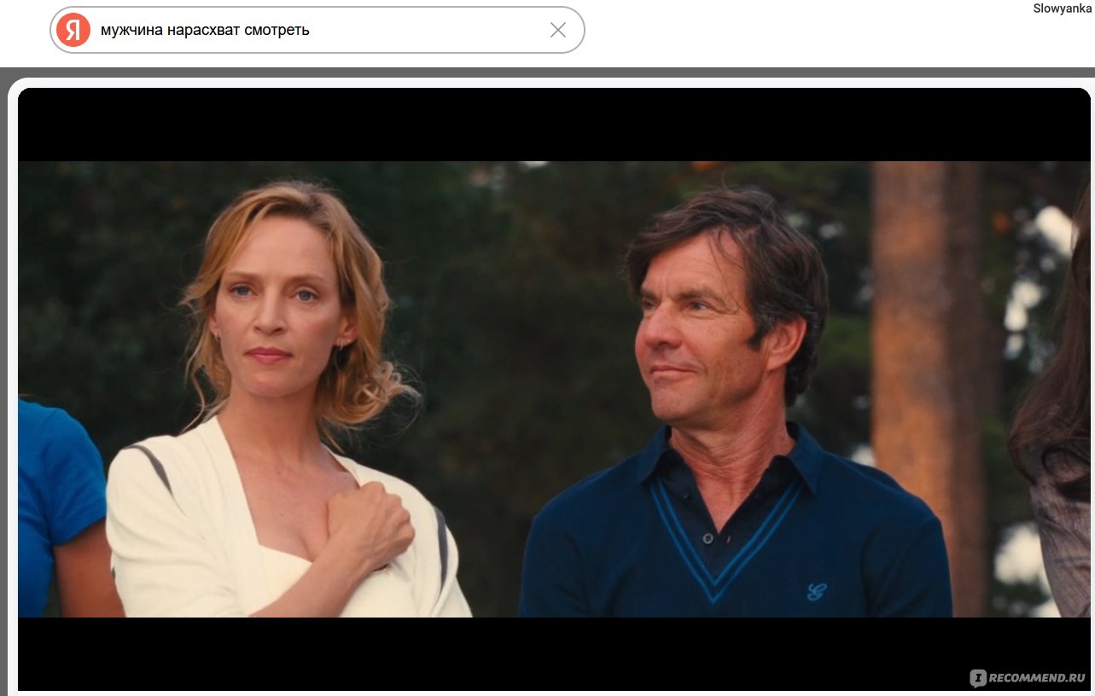The image size is (1095, 696).
Task: Place the cursor on the word «мужчина»
Action: pos(130,30)
